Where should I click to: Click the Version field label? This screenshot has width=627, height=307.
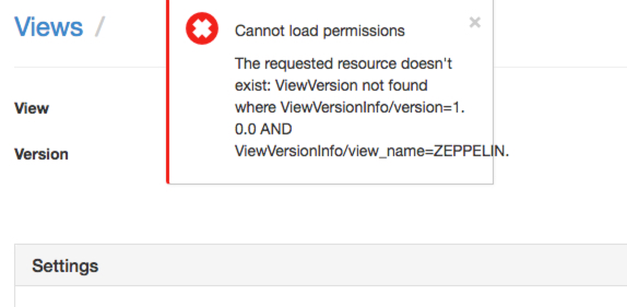tap(41, 154)
